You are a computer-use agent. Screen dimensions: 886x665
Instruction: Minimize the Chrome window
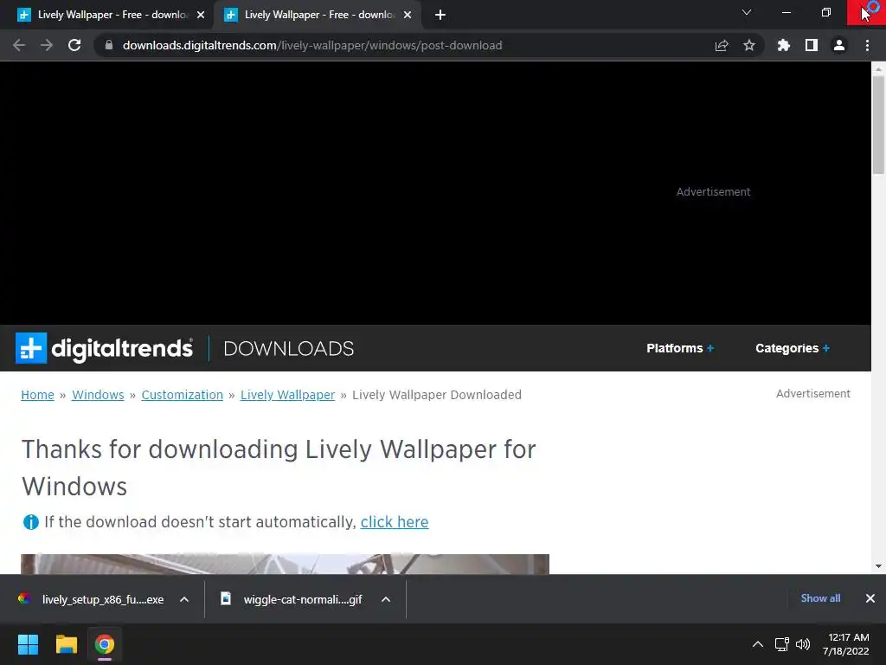click(x=786, y=12)
